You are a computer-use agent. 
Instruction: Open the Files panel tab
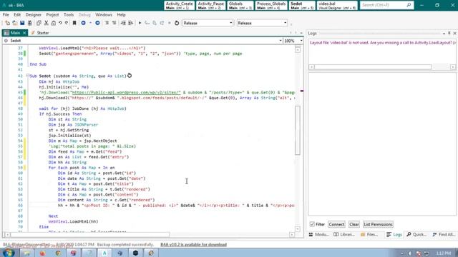[x=369, y=234]
